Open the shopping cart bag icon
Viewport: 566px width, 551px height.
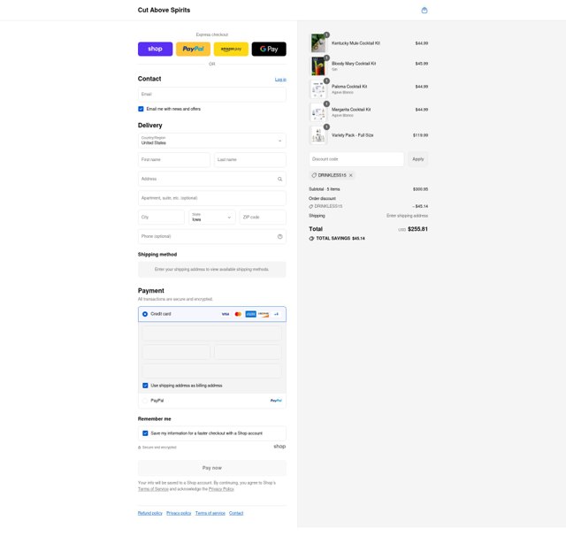pos(424,10)
